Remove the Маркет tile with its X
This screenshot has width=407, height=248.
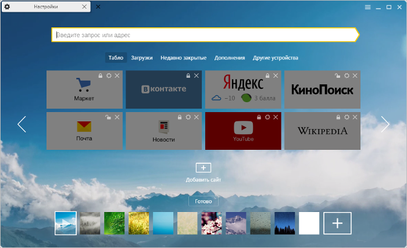pos(117,76)
